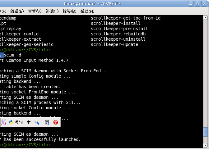The image size is (209, 149).
Task: Click the SCIM menu list icon
Action: [x=47, y=122]
